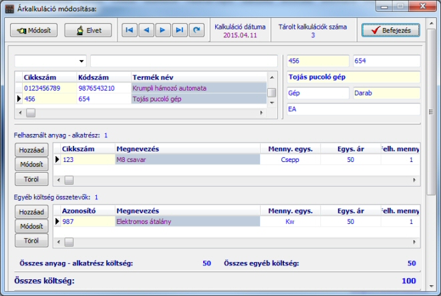The height and width of the screenshot is (296, 441).
Task: Click the calculation date 2015.04.11
Action: pyautogui.click(x=240, y=35)
